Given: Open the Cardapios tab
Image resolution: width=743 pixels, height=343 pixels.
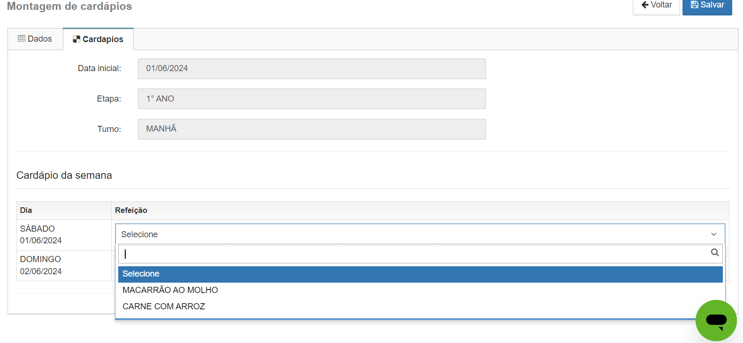Looking at the screenshot, I should (98, 39).
